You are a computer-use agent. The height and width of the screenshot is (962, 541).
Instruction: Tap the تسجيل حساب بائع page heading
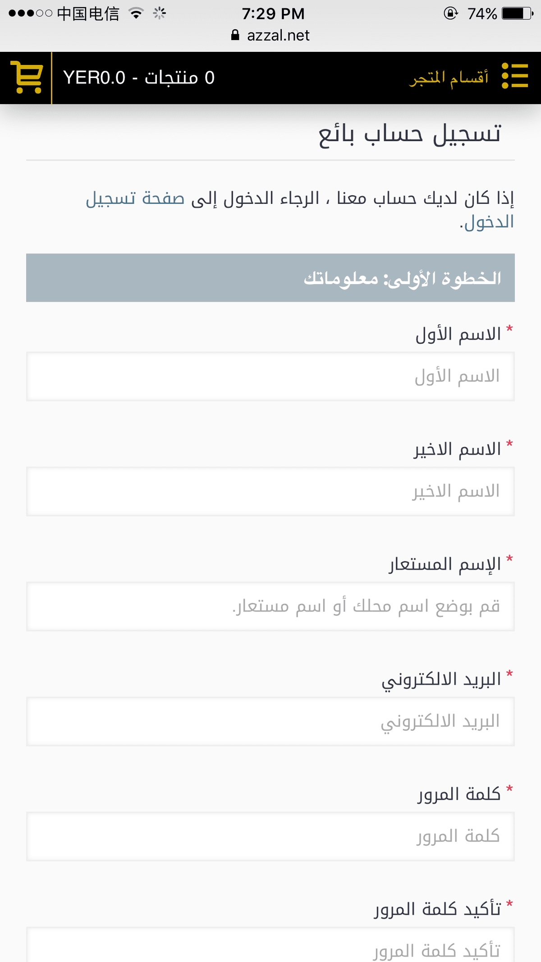[410, 134]
